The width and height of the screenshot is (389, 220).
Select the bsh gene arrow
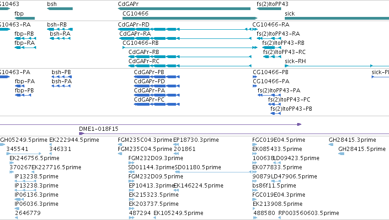60,9
